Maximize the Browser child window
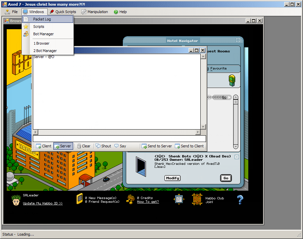The image size is (303, 239). click(x=254, y=20)
